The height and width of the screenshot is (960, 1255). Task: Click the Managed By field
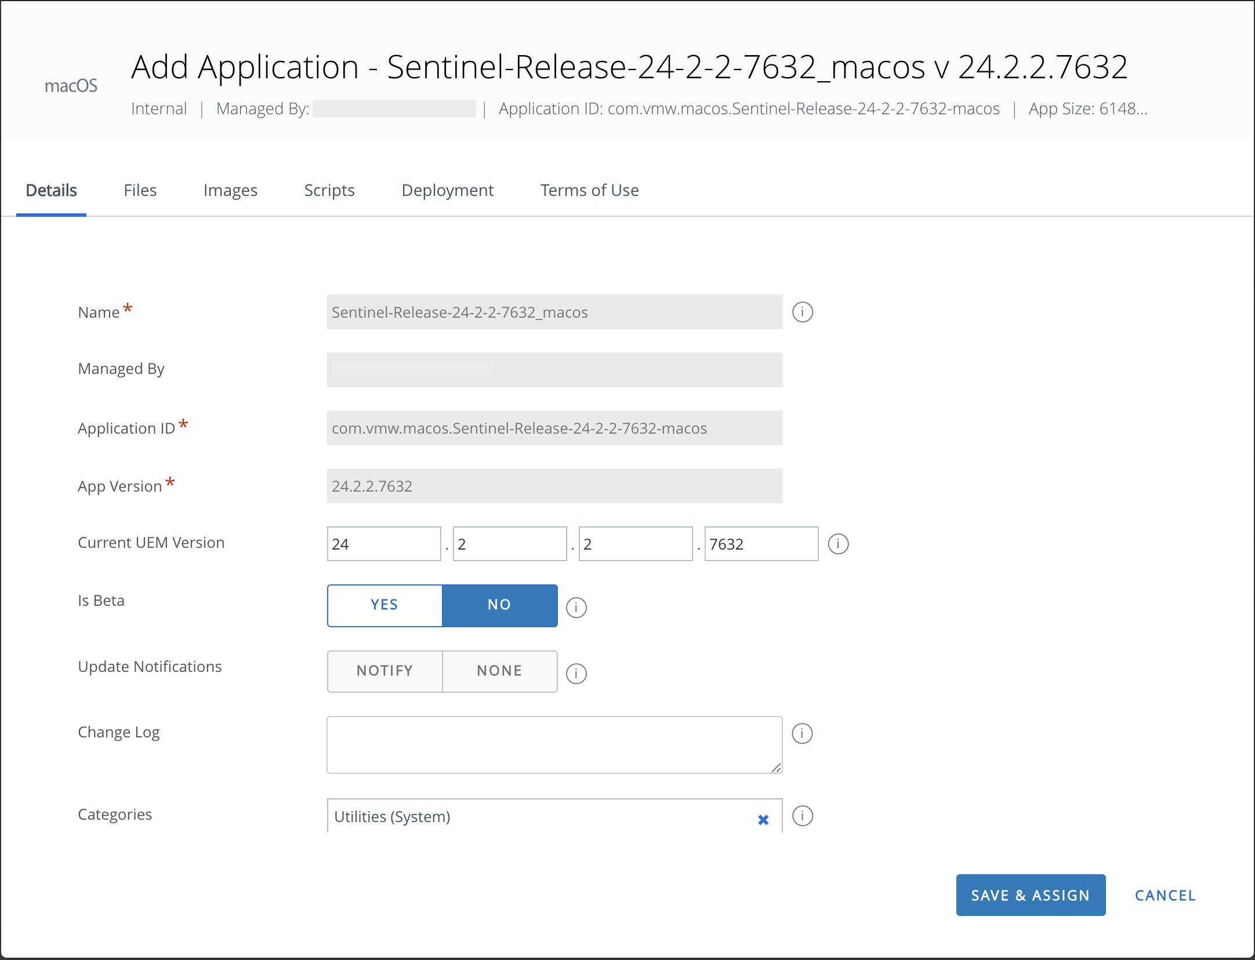(554, 370)
